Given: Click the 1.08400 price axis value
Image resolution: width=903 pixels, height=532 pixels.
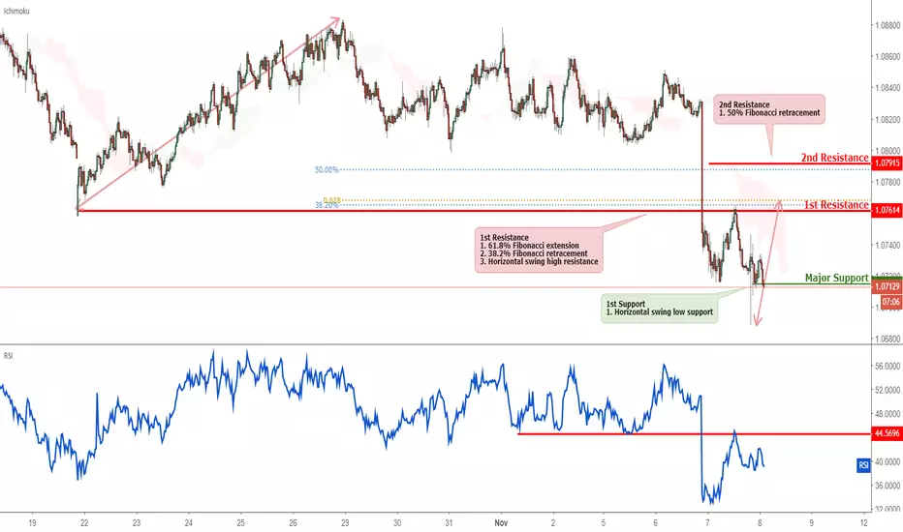Looking at the screenshot, I should [x=887, y=88].
